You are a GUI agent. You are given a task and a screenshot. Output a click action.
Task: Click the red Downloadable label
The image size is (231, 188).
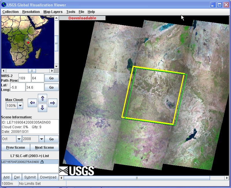pyautogui.click(x=82, y=18)
